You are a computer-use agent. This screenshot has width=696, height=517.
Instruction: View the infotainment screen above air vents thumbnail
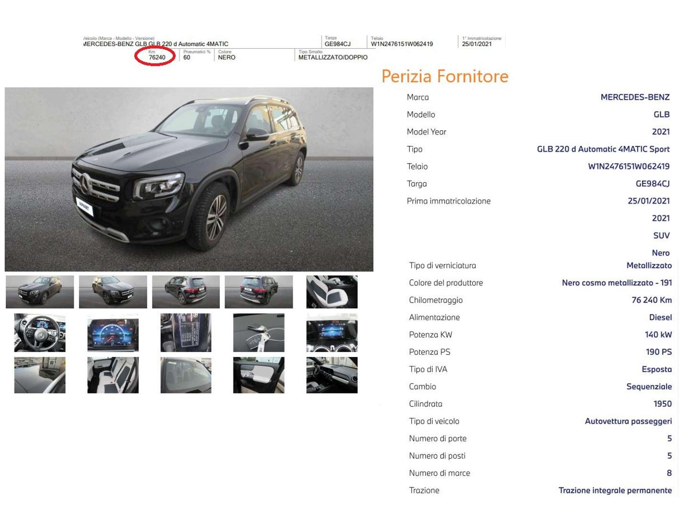332,333
